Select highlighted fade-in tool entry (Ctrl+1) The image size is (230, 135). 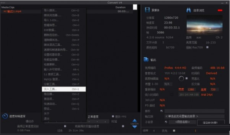[x=64, y=89]
